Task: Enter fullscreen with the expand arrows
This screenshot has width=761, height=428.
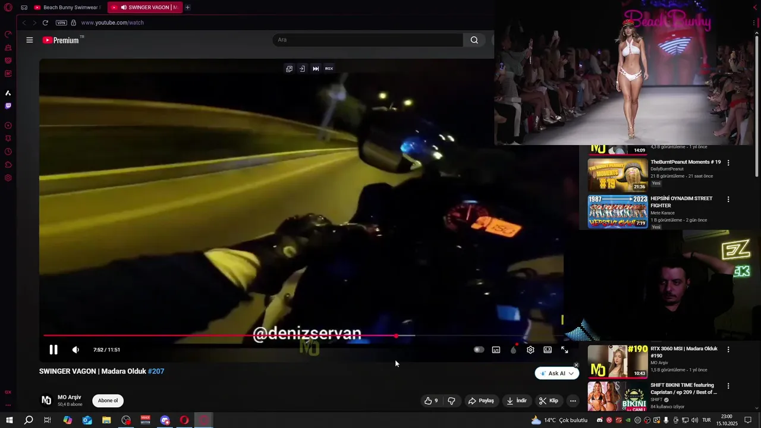Action: click(x=565, y=350)
